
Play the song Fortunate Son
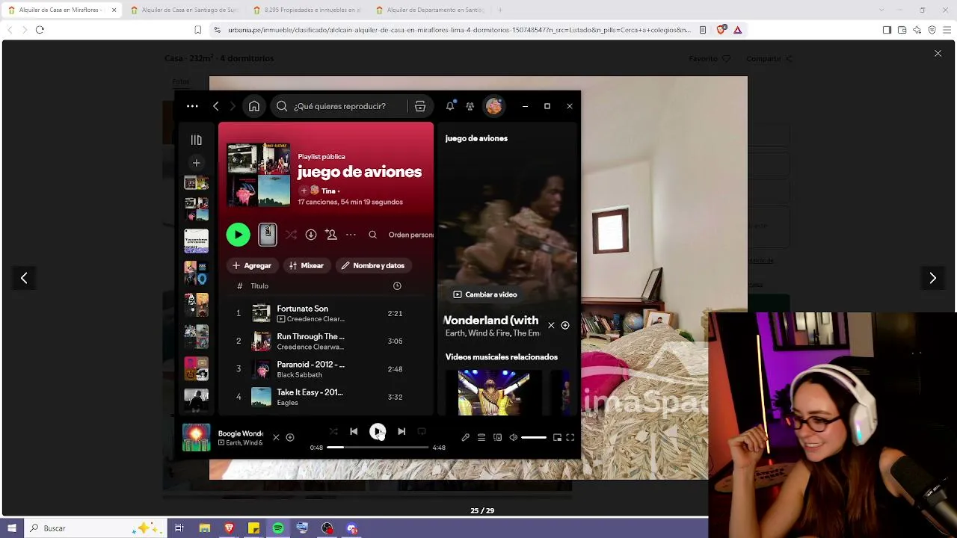point(326,313)
